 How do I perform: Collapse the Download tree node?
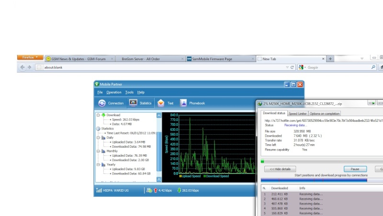tap(98, 115)
